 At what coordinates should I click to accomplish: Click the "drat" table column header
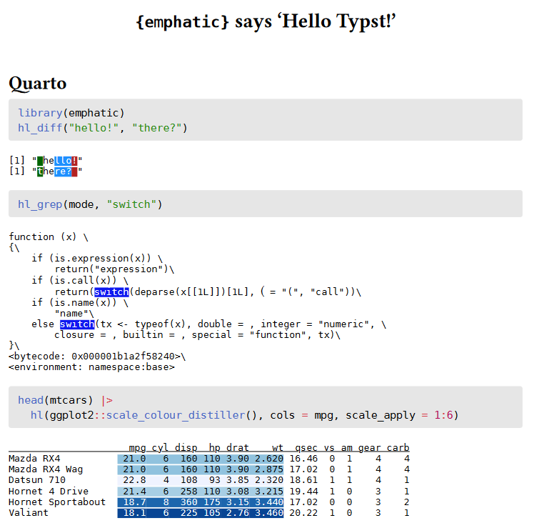coord(237,447)
